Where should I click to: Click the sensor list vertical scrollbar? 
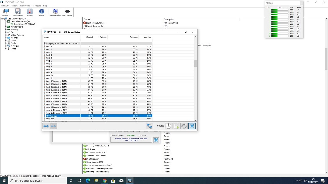point(196,63)
